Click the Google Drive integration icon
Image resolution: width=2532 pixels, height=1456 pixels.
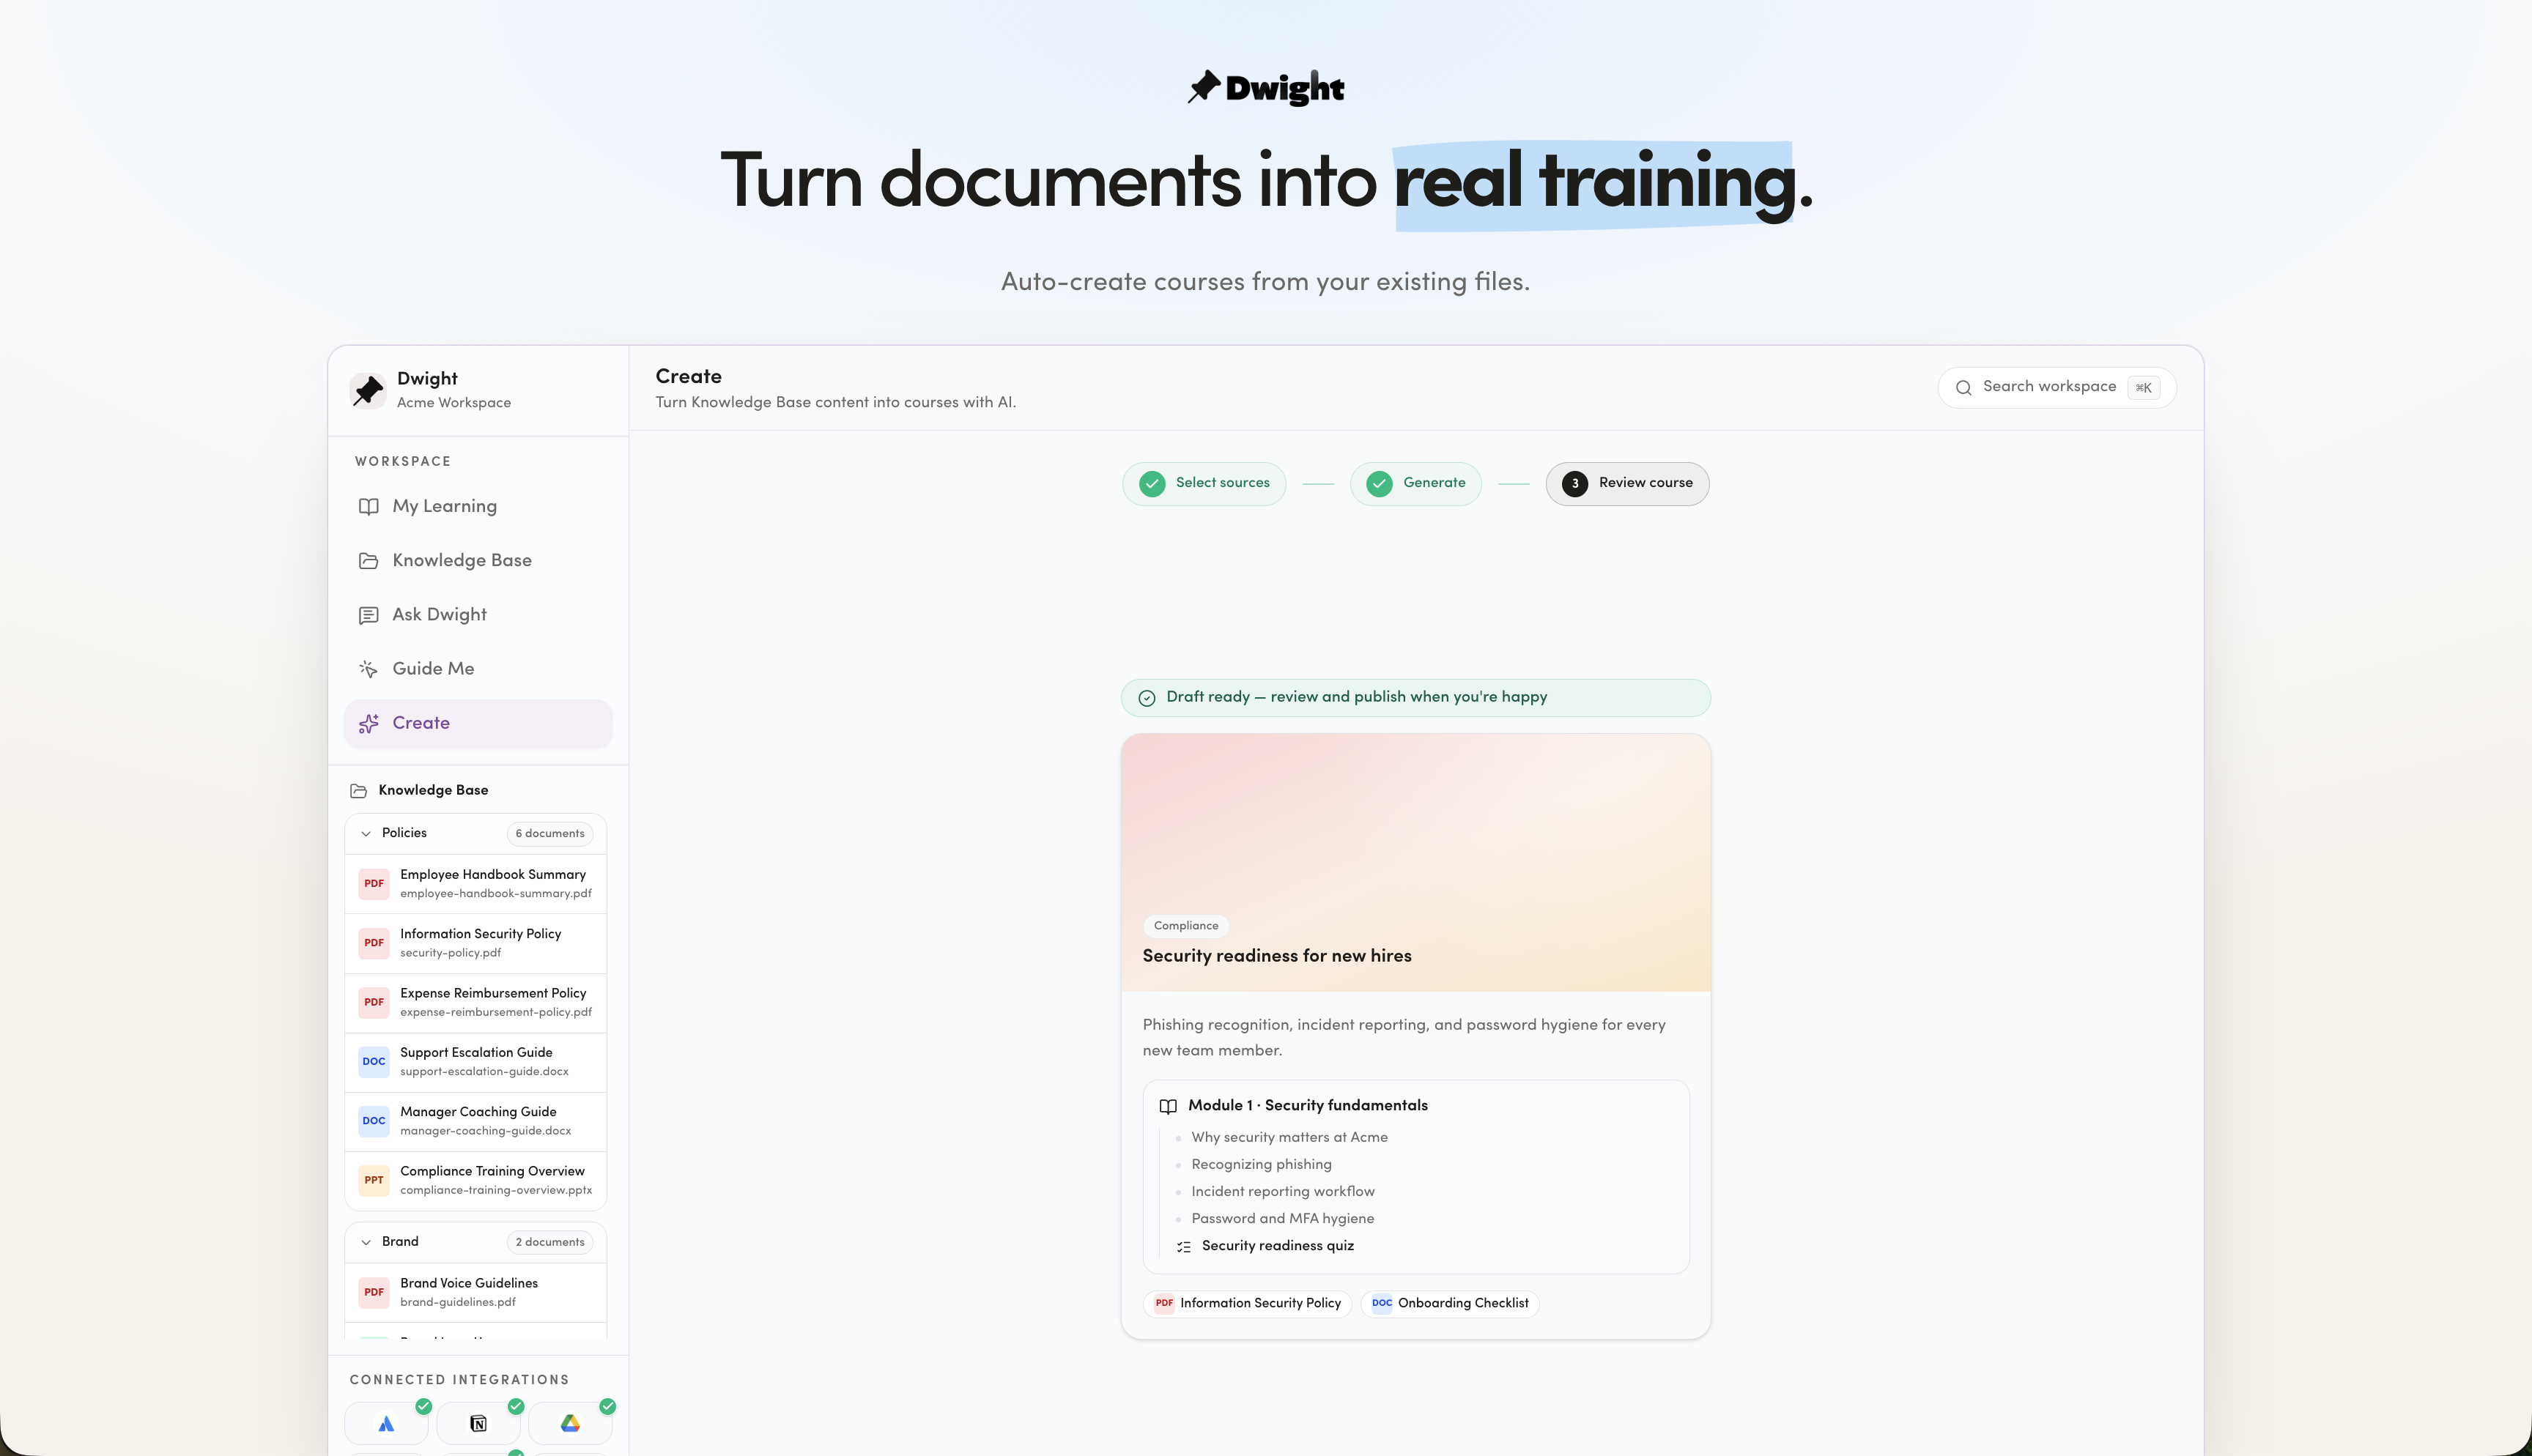pos(570,1424)
